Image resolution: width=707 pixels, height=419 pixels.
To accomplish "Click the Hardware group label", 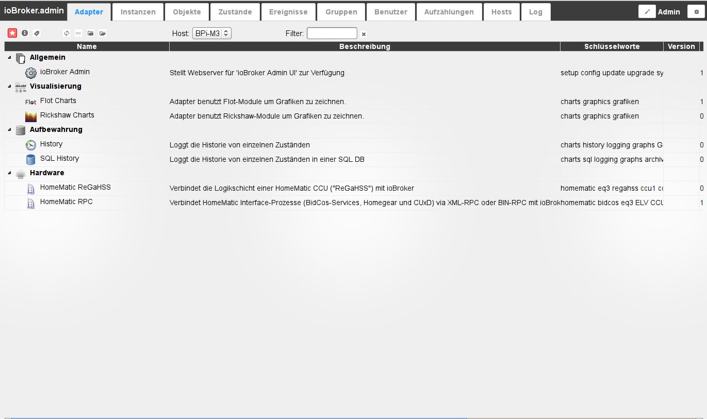I will click(47, 173).
